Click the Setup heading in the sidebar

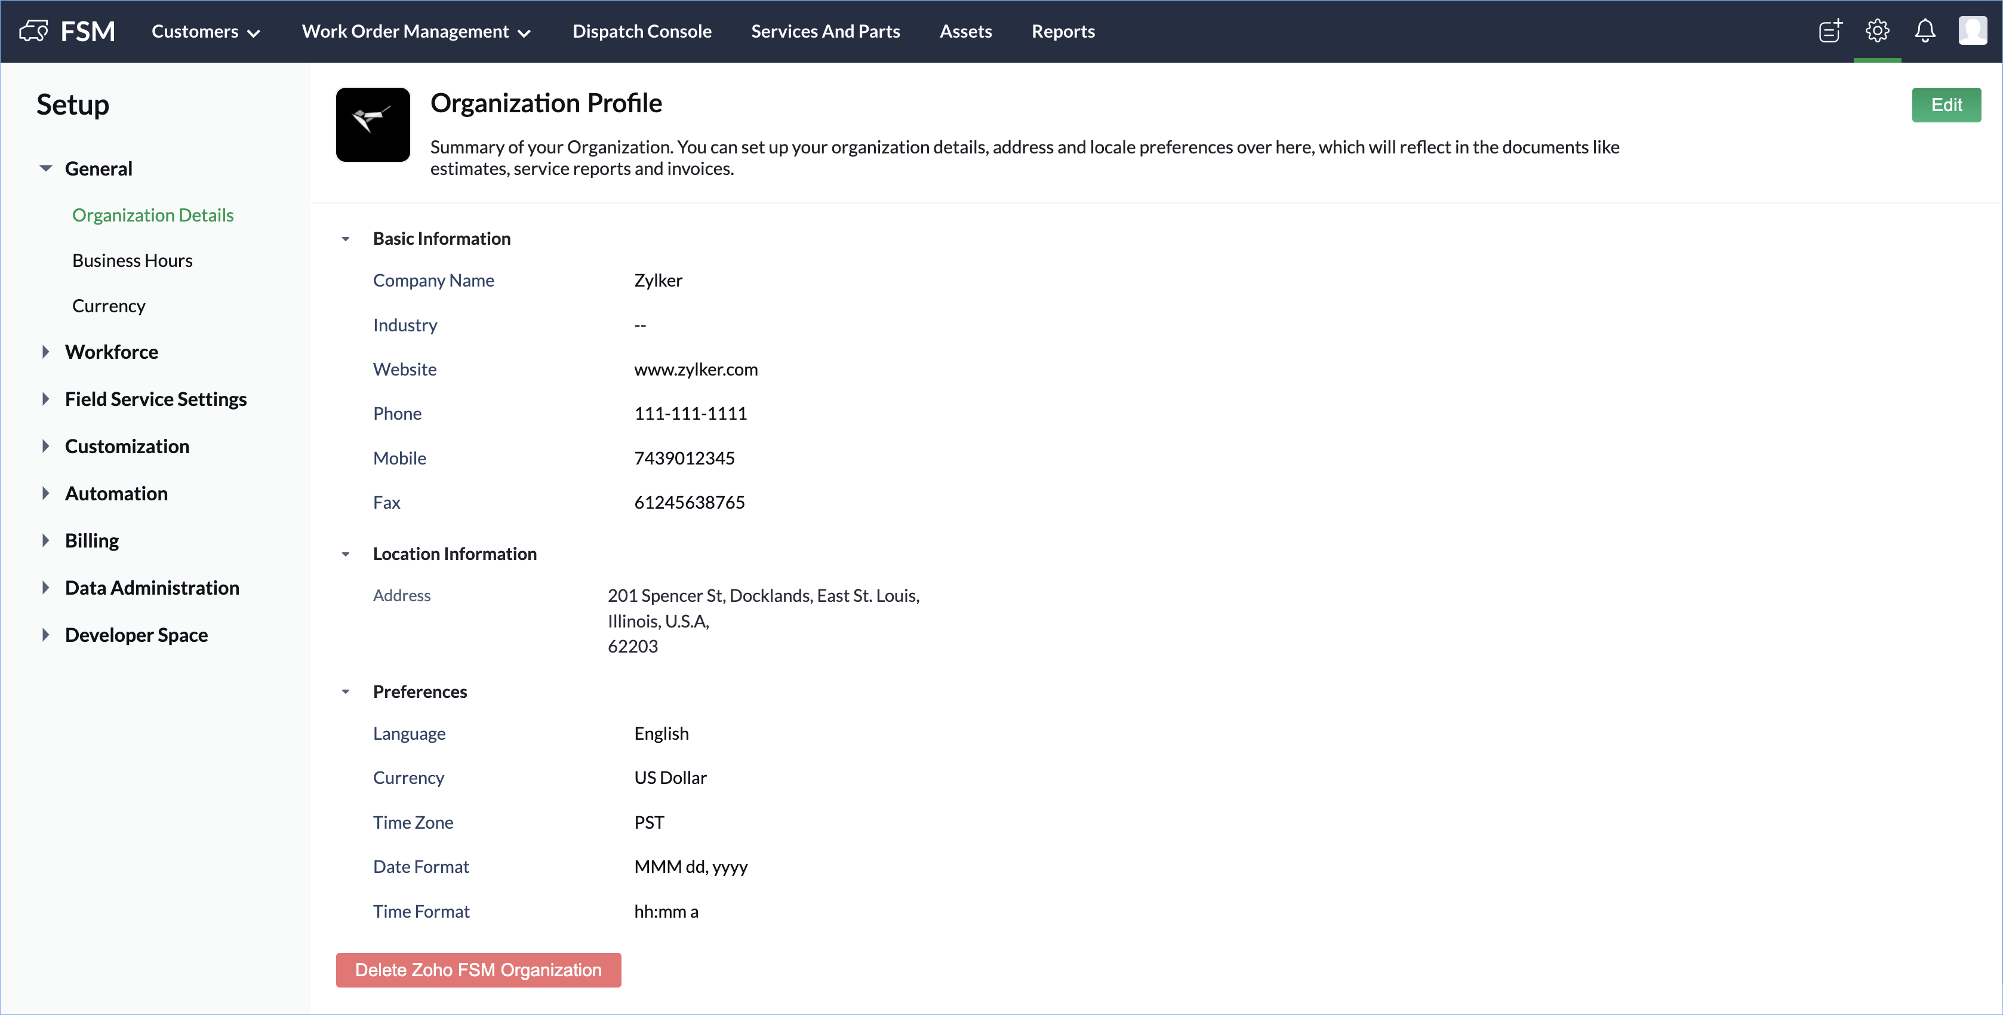click(73, 104)
